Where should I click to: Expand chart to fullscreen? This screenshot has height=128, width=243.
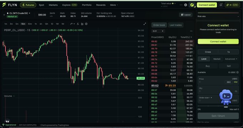point(145,24)
